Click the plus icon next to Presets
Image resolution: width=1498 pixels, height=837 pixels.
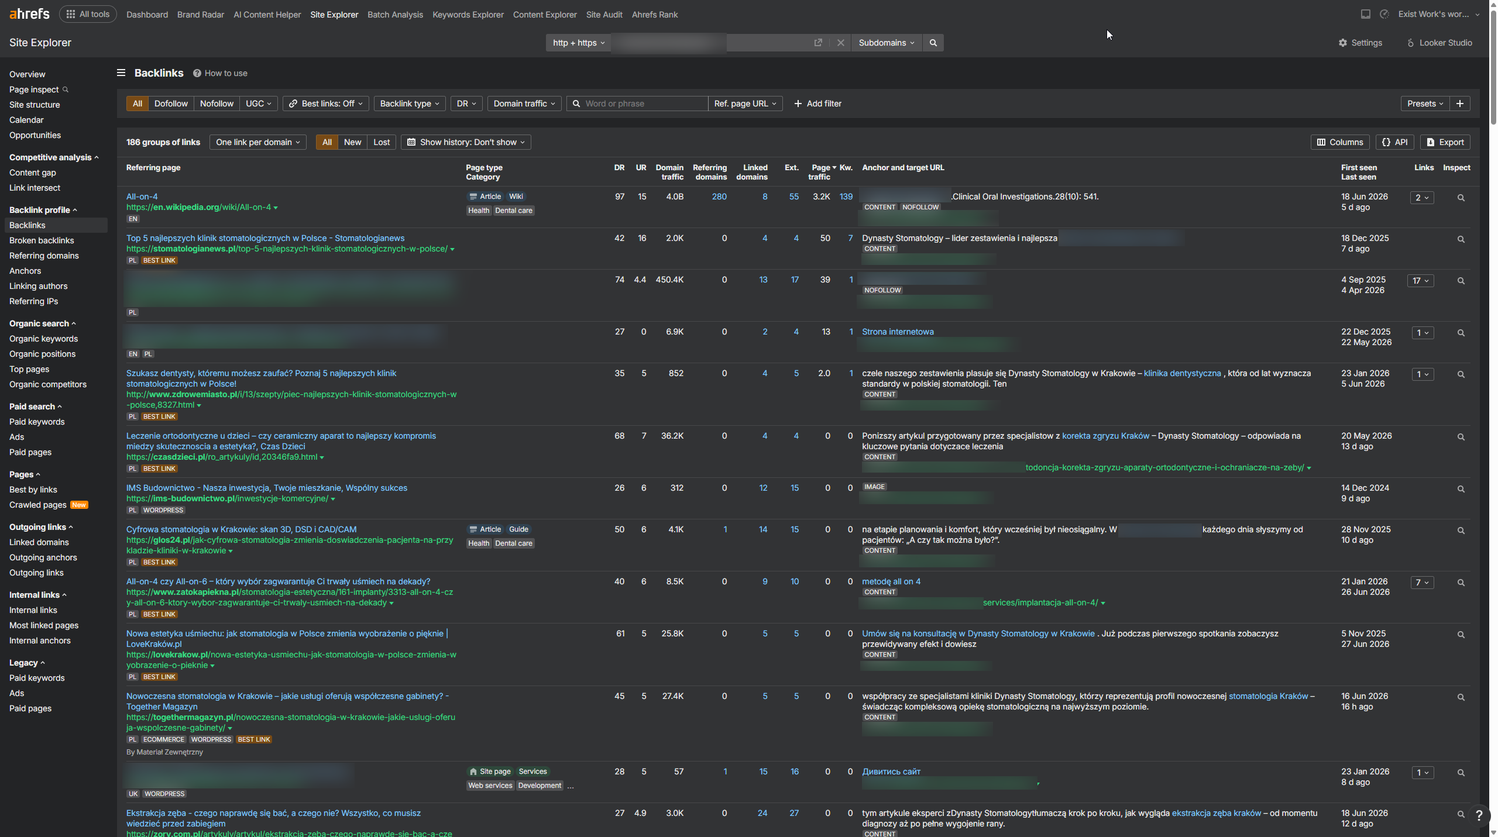click(x=1460, y=104)
